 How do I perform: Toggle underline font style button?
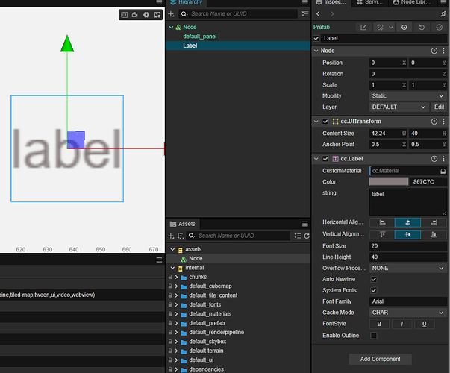(x=424, y=324)
